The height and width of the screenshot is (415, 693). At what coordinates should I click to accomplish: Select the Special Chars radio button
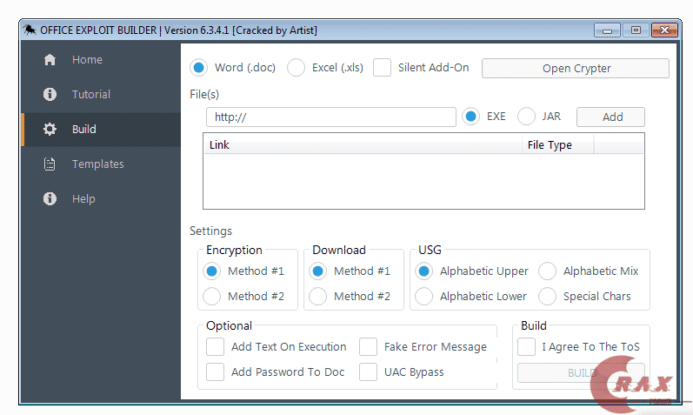coord(548,297)
